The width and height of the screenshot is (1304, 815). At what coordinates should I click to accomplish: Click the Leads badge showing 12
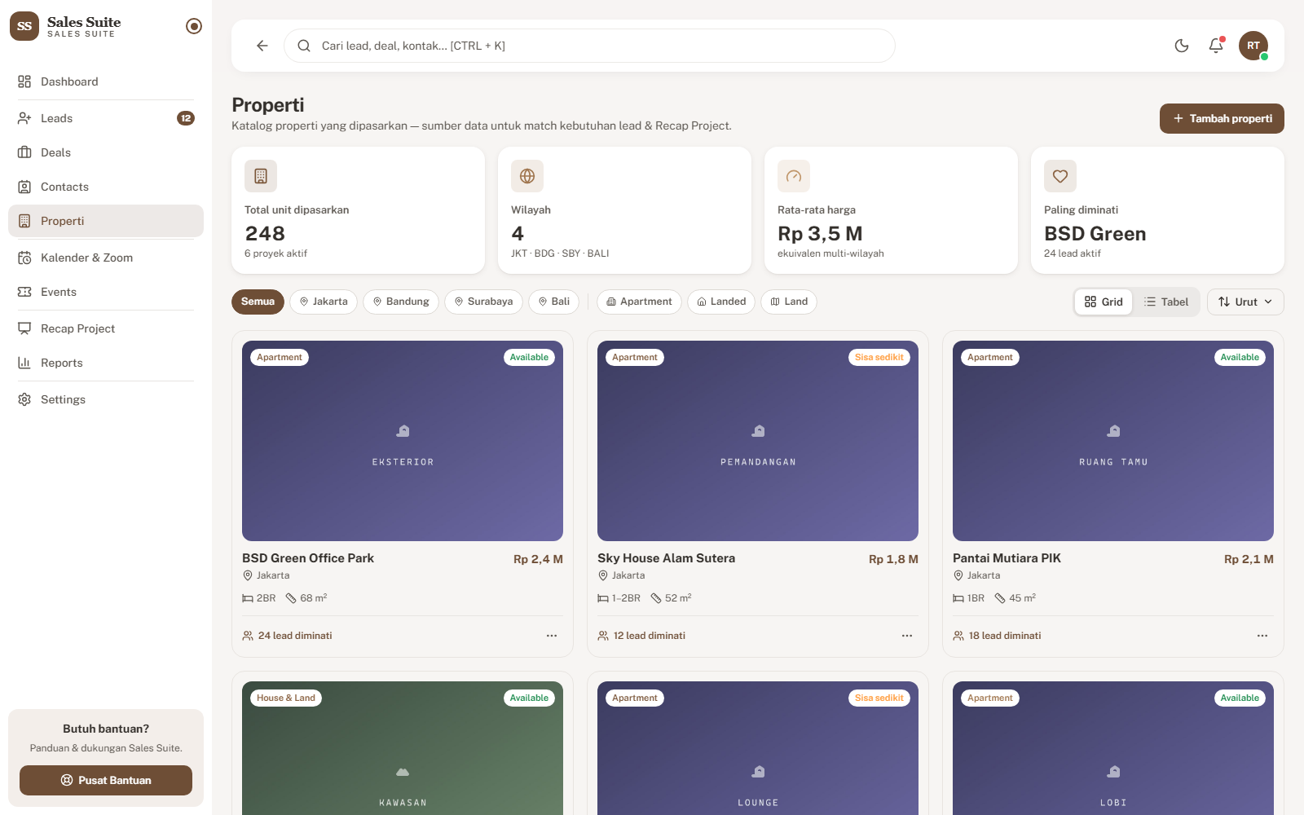click(x=186, y=118)
